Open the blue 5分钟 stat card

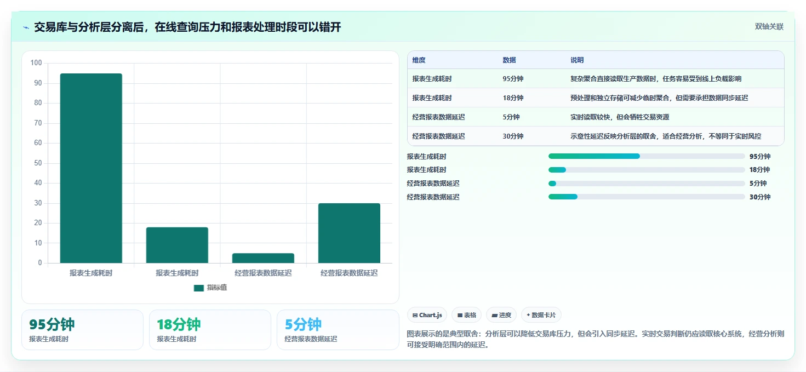338,330
